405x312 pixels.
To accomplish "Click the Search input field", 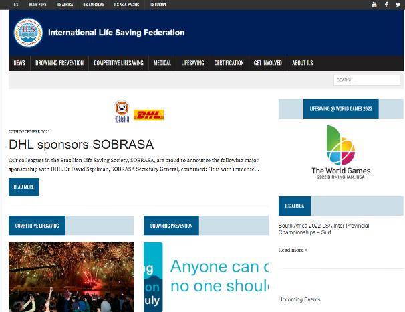I will pyautogui.click(x=367, y=80).
